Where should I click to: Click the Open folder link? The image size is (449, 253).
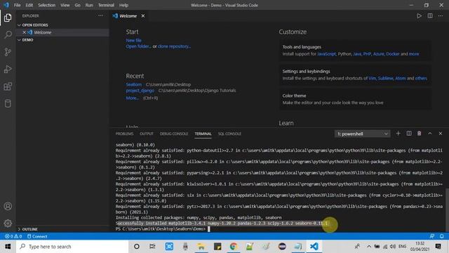coord(138,46)
